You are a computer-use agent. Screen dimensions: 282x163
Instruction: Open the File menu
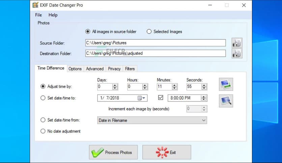point(38,15)
